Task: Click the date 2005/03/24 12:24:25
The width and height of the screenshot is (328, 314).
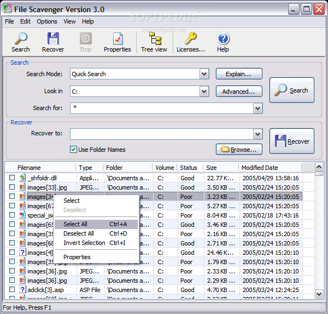Action: tap(271, 290)
